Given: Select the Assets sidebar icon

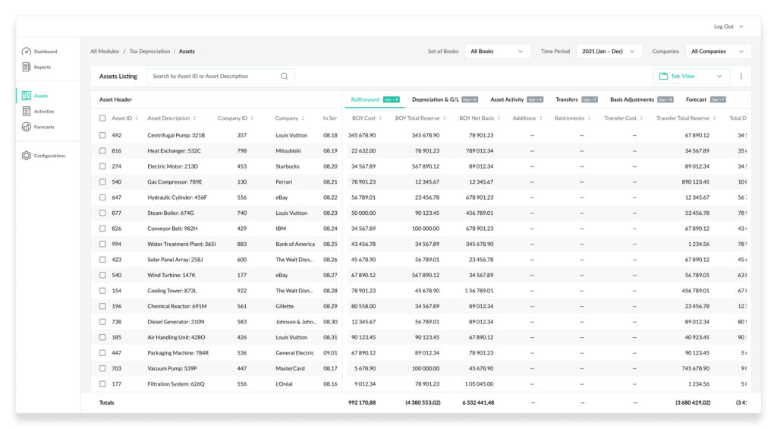Looking at the screenshot, I should 27,95.
